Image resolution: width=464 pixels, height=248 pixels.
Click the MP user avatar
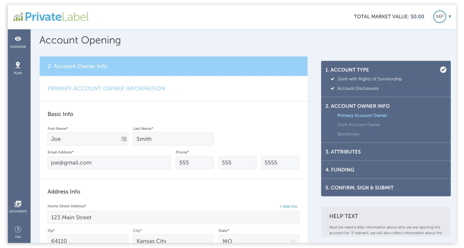tap(439, 16)
